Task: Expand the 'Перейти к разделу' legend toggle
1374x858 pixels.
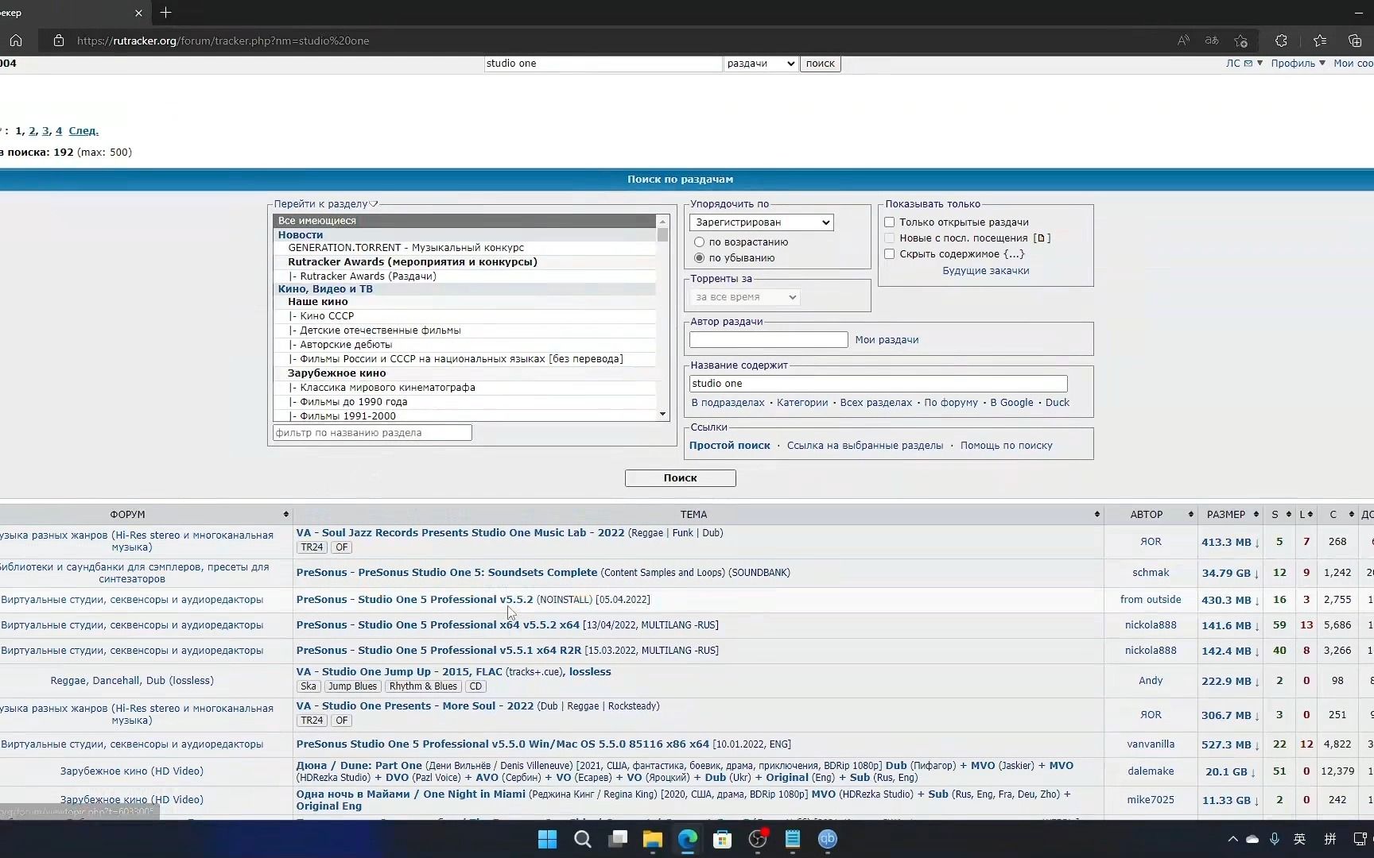Action: click(x=374, y=204)
